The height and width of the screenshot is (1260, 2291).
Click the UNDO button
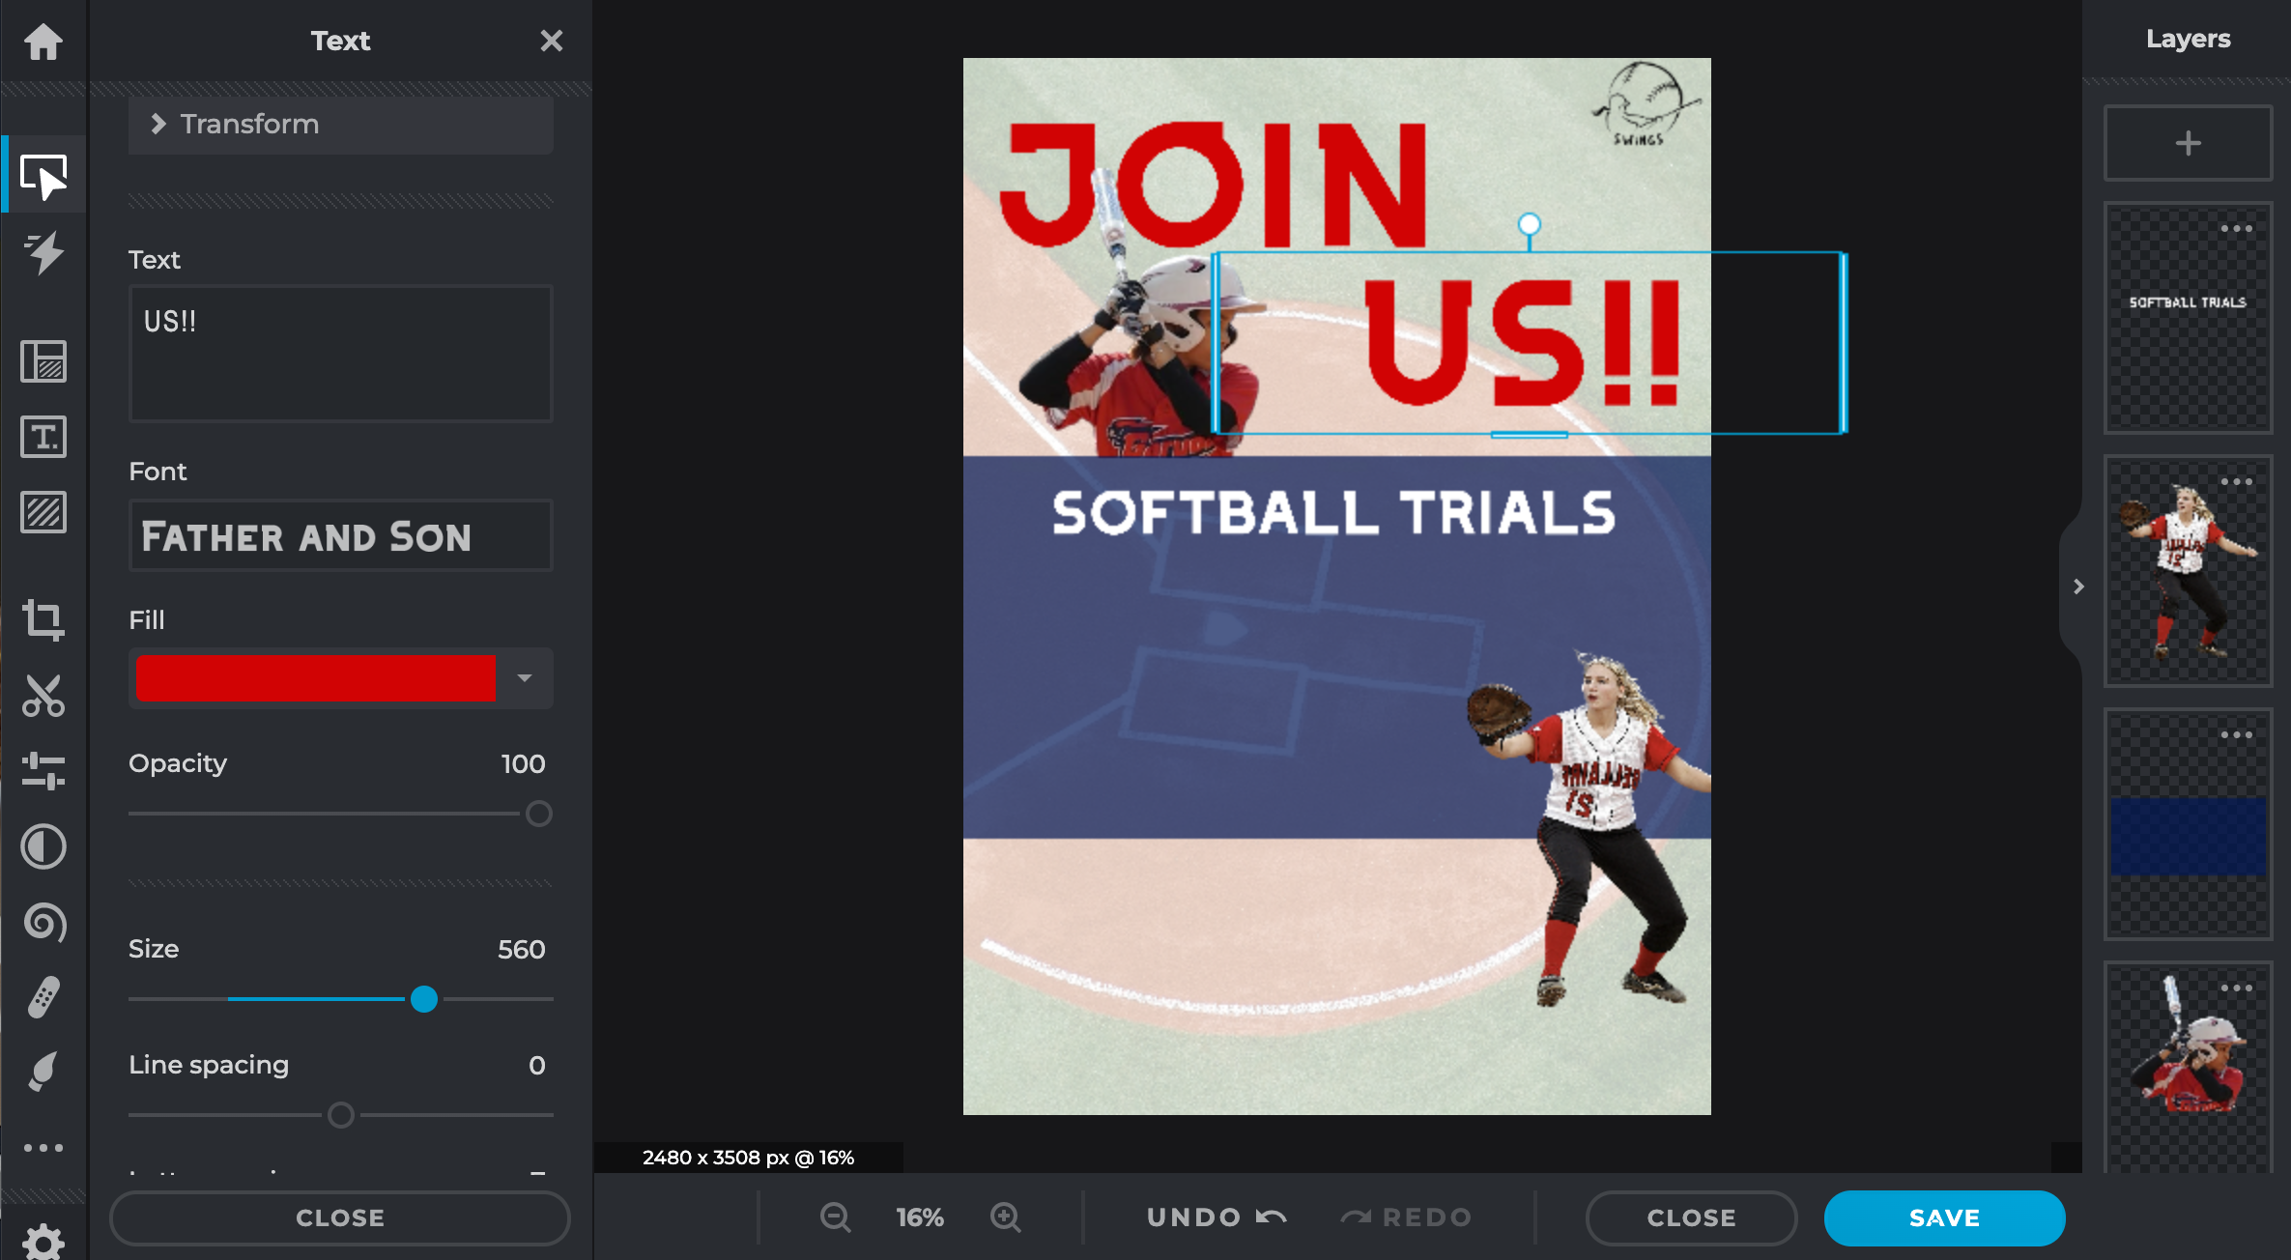coord(1216,1217)
